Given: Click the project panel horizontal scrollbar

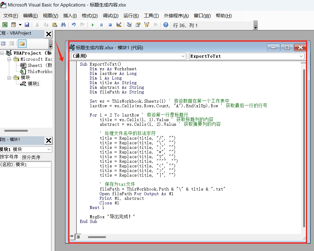Looking at the screenshot, I should tap(16, 131).
